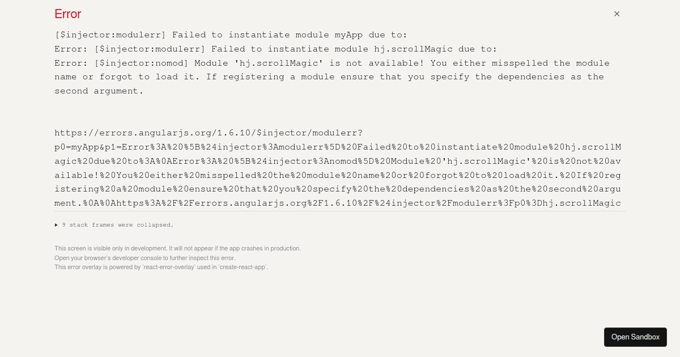The width and height of the screenshot is (680, 357).
Task: Dismiss the error overlay via the X
Action: [x=617, y=14]
